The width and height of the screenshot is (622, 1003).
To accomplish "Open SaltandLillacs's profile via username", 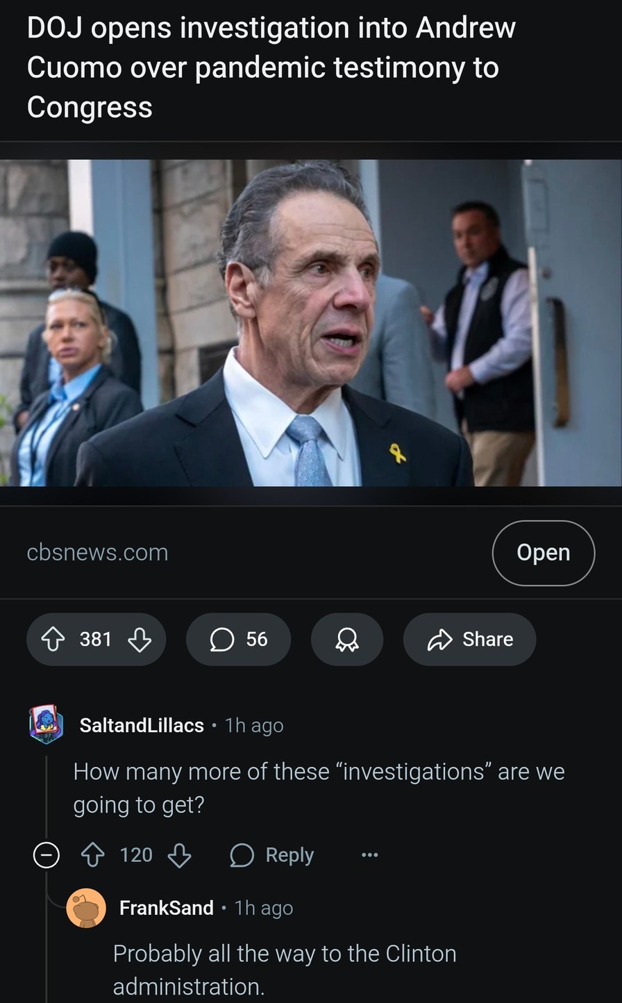I will (142, 725).
